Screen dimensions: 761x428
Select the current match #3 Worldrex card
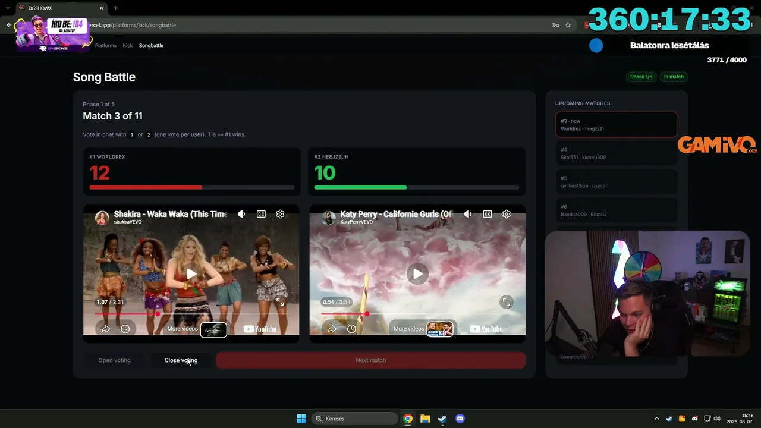click(x=617, y=125)
